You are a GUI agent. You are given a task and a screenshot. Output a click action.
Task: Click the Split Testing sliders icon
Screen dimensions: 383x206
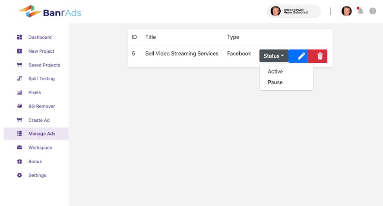(19, 79)
